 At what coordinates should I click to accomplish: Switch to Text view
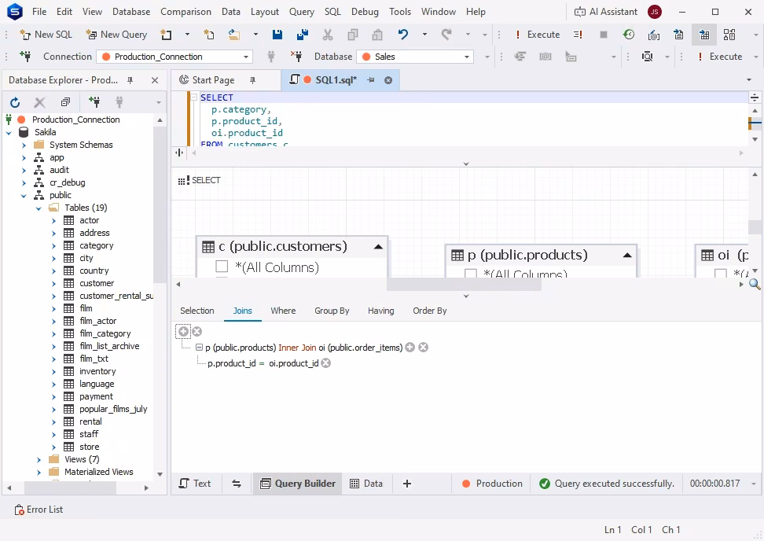[x=196, y=484]
